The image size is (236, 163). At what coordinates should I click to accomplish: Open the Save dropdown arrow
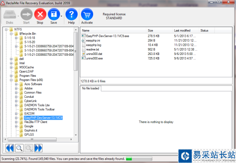[x=61, y=16]
